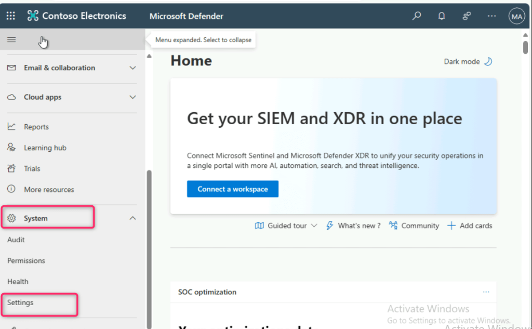The width and height of the screenshot is (532, 329).
Task: Select Settings under System
Action: [20, 302]
